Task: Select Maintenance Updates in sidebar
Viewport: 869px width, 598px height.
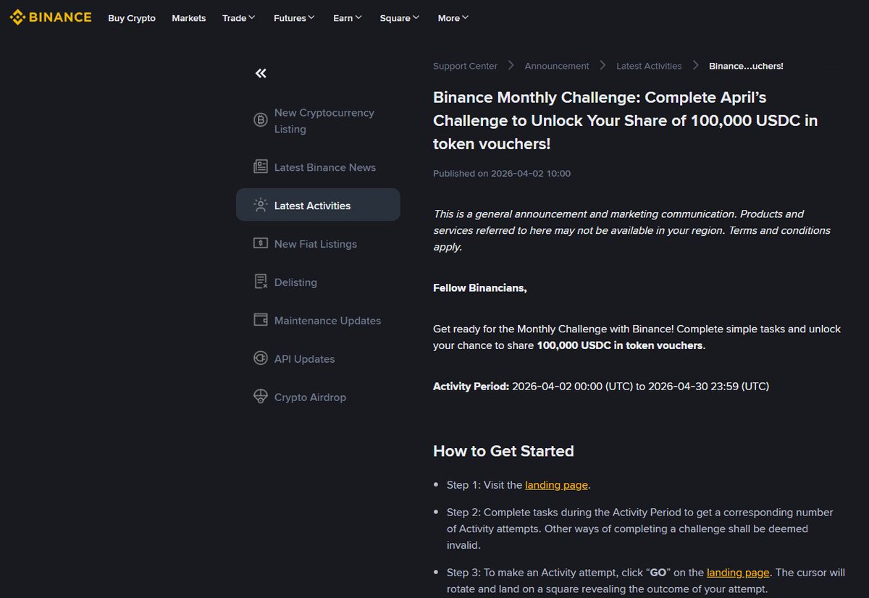Action: (x=318, y=321)
